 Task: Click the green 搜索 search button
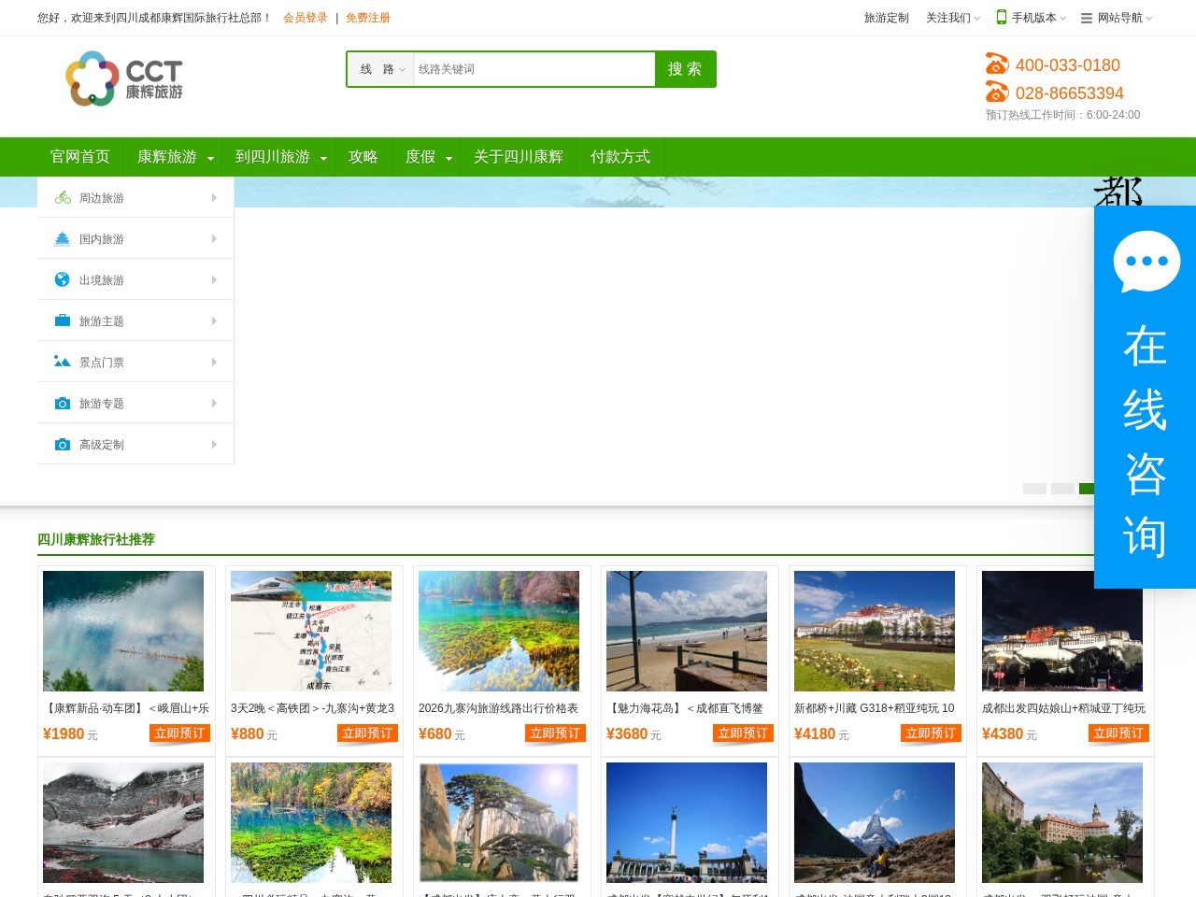(685, 69)
